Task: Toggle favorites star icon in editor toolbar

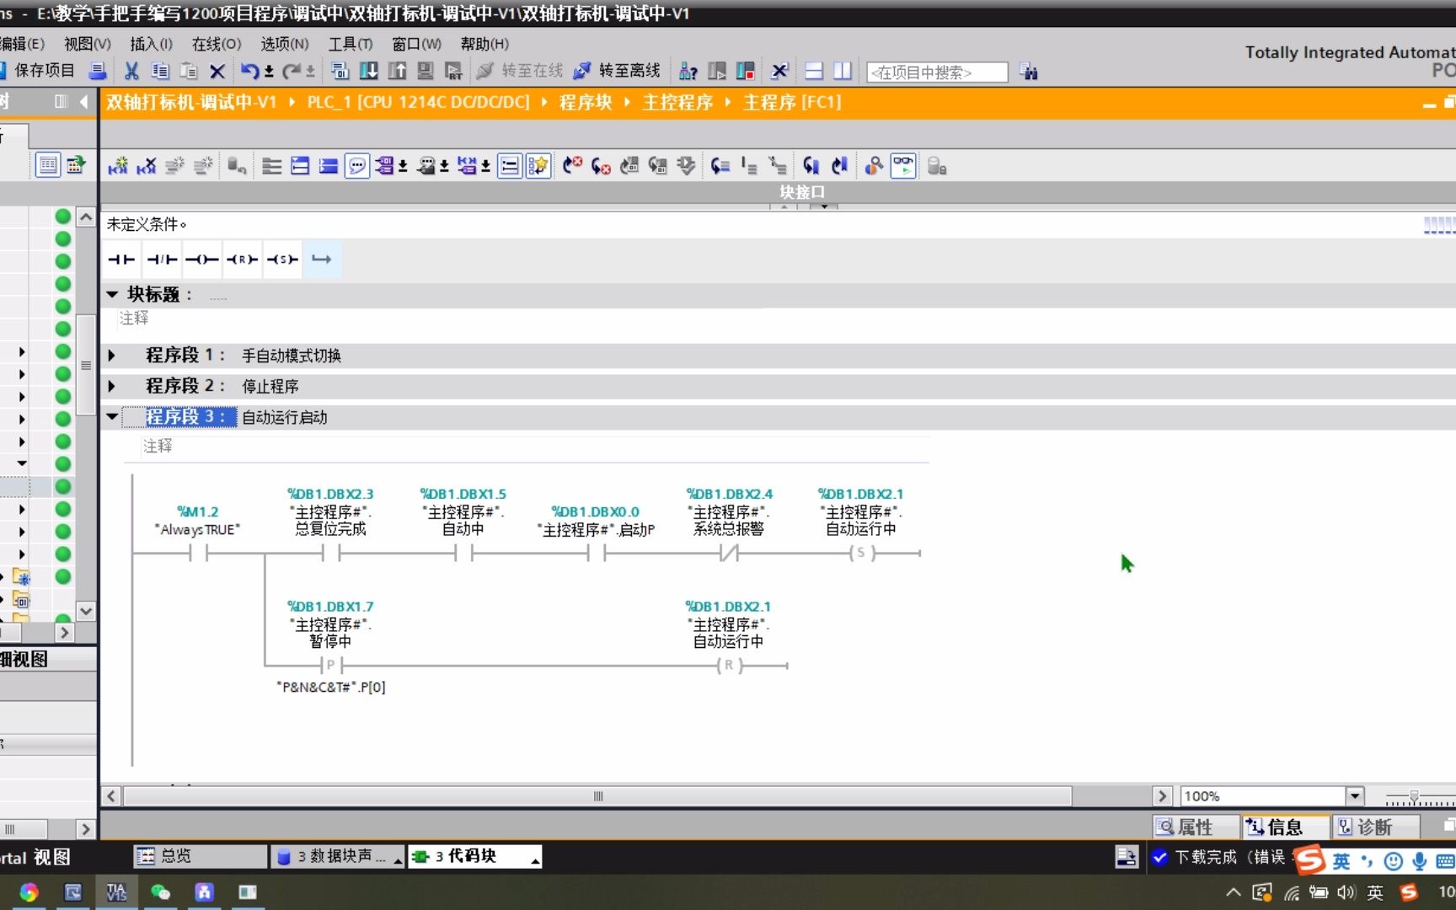Action: [538, 166]
